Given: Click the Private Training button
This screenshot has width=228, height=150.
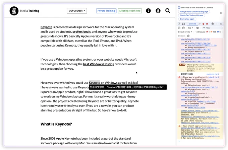Looking at the screenshot, I should click(106, 11).
